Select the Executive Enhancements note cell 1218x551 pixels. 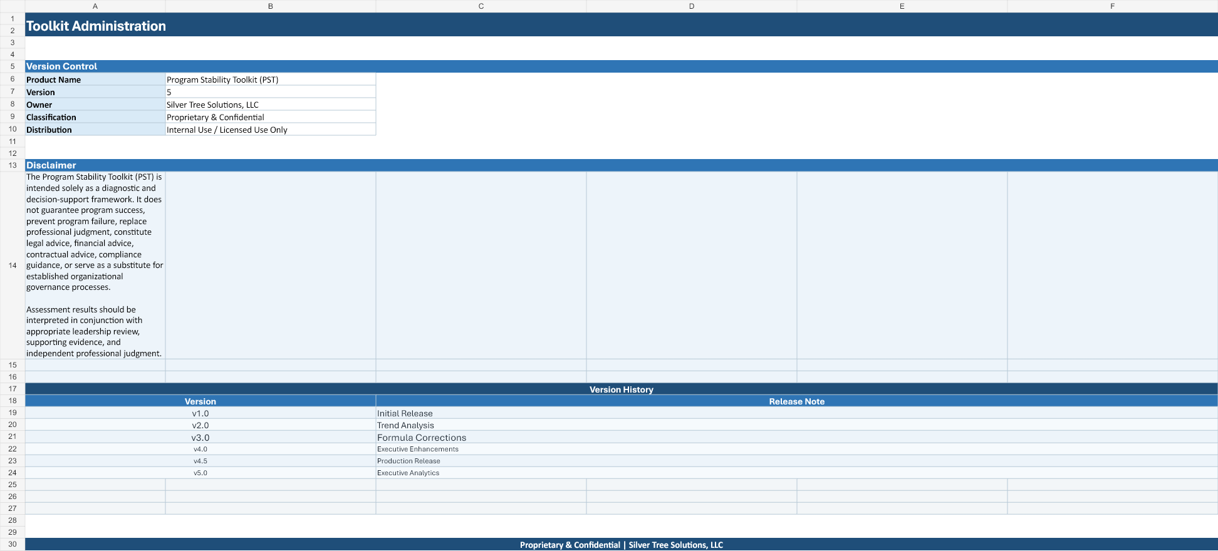797,449
